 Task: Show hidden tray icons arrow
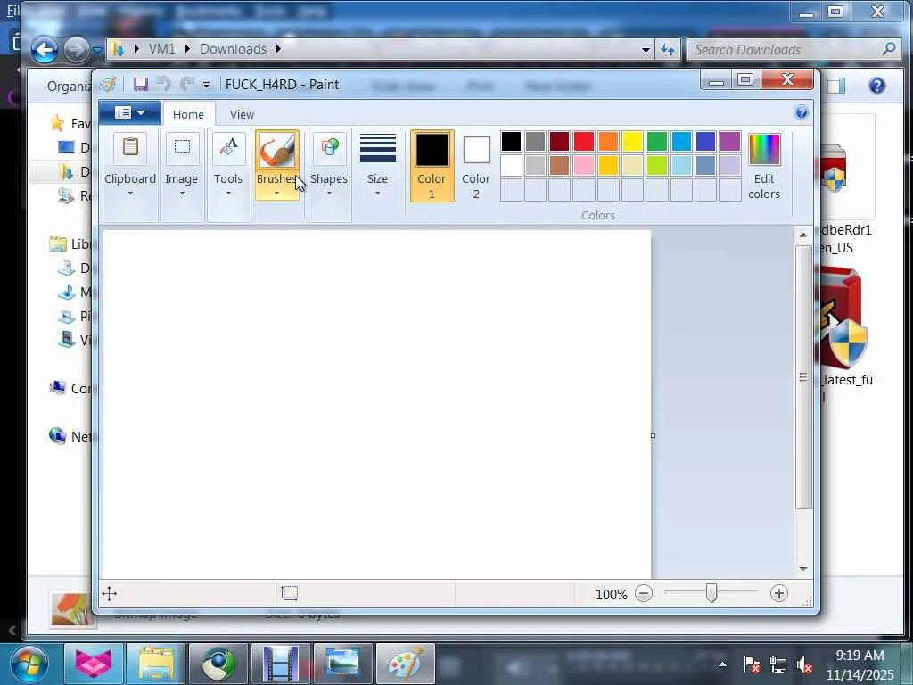click(722, 664)
